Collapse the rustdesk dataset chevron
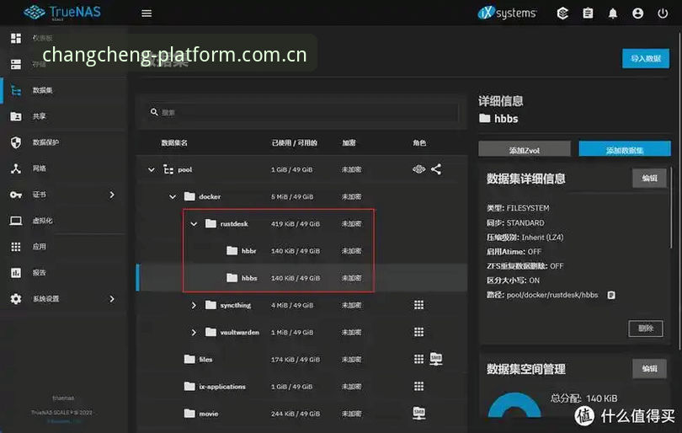682x433 pixels. (194, 224)
